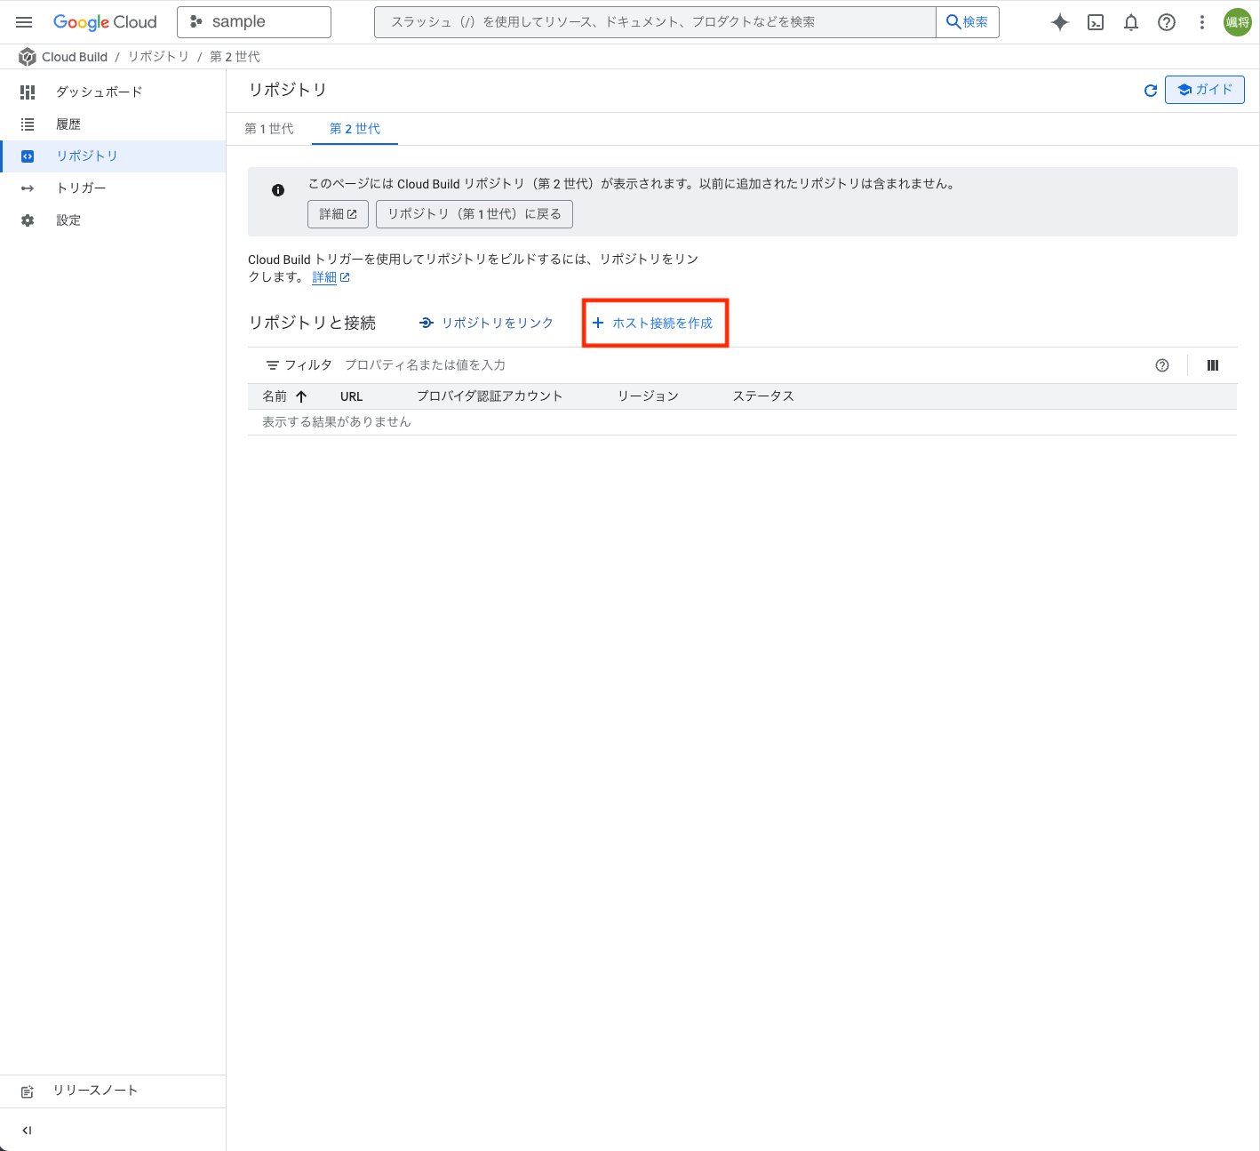
Task: Open the notifications bell
Action: point(1131,22)
